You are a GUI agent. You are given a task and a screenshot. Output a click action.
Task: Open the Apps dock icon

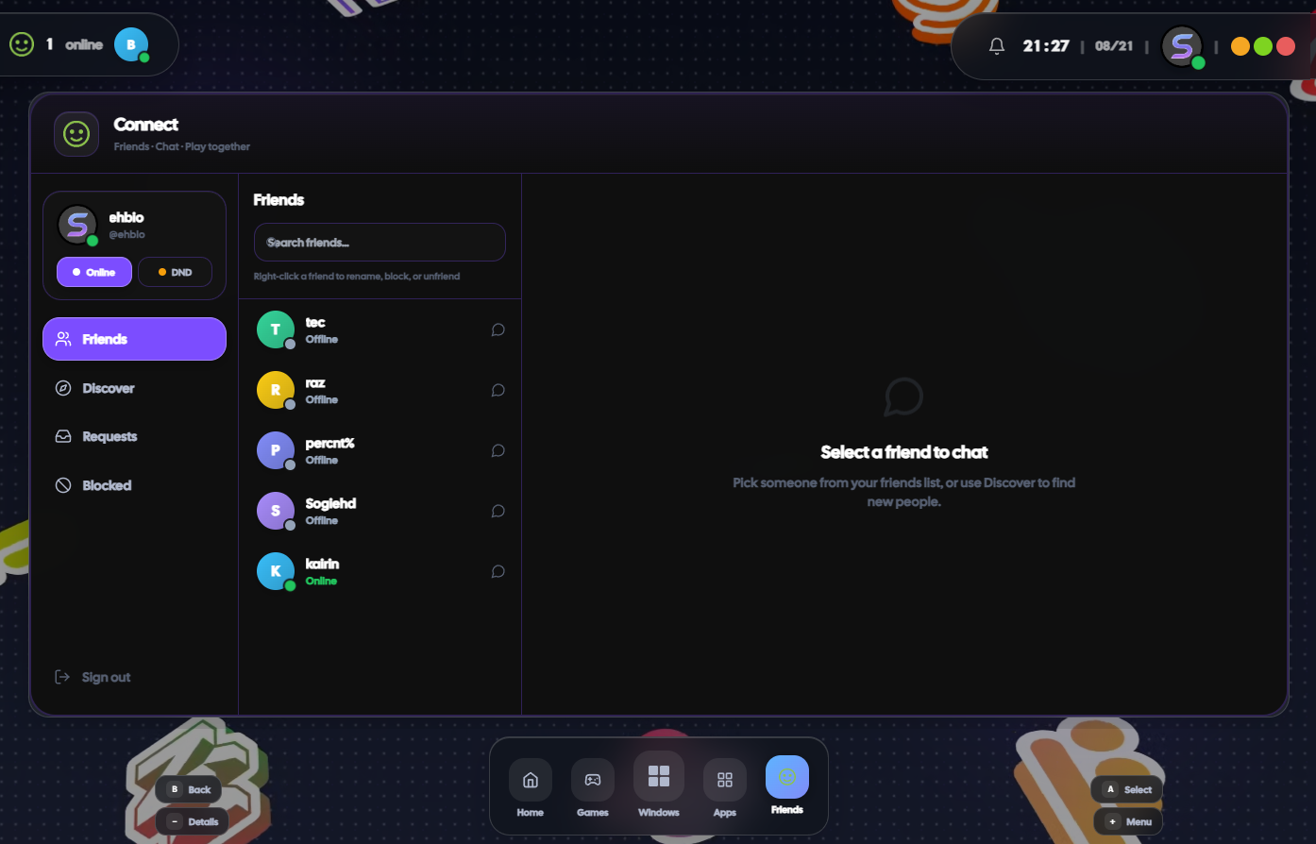coord(725,780)
